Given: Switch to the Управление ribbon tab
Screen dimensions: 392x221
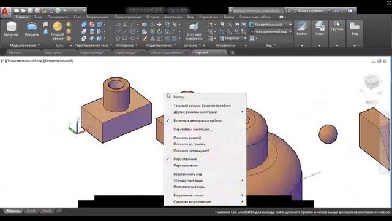Looking at the screenshot, I should click(x=208, y=17).
